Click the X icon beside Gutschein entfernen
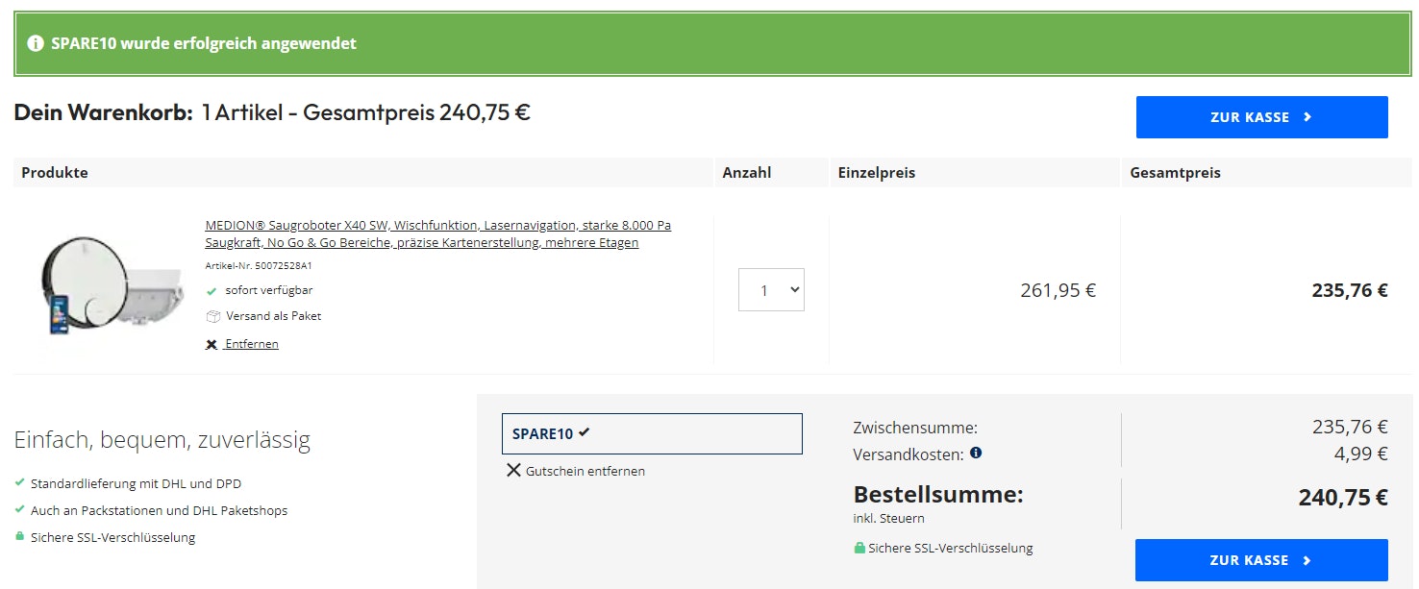 513,471
